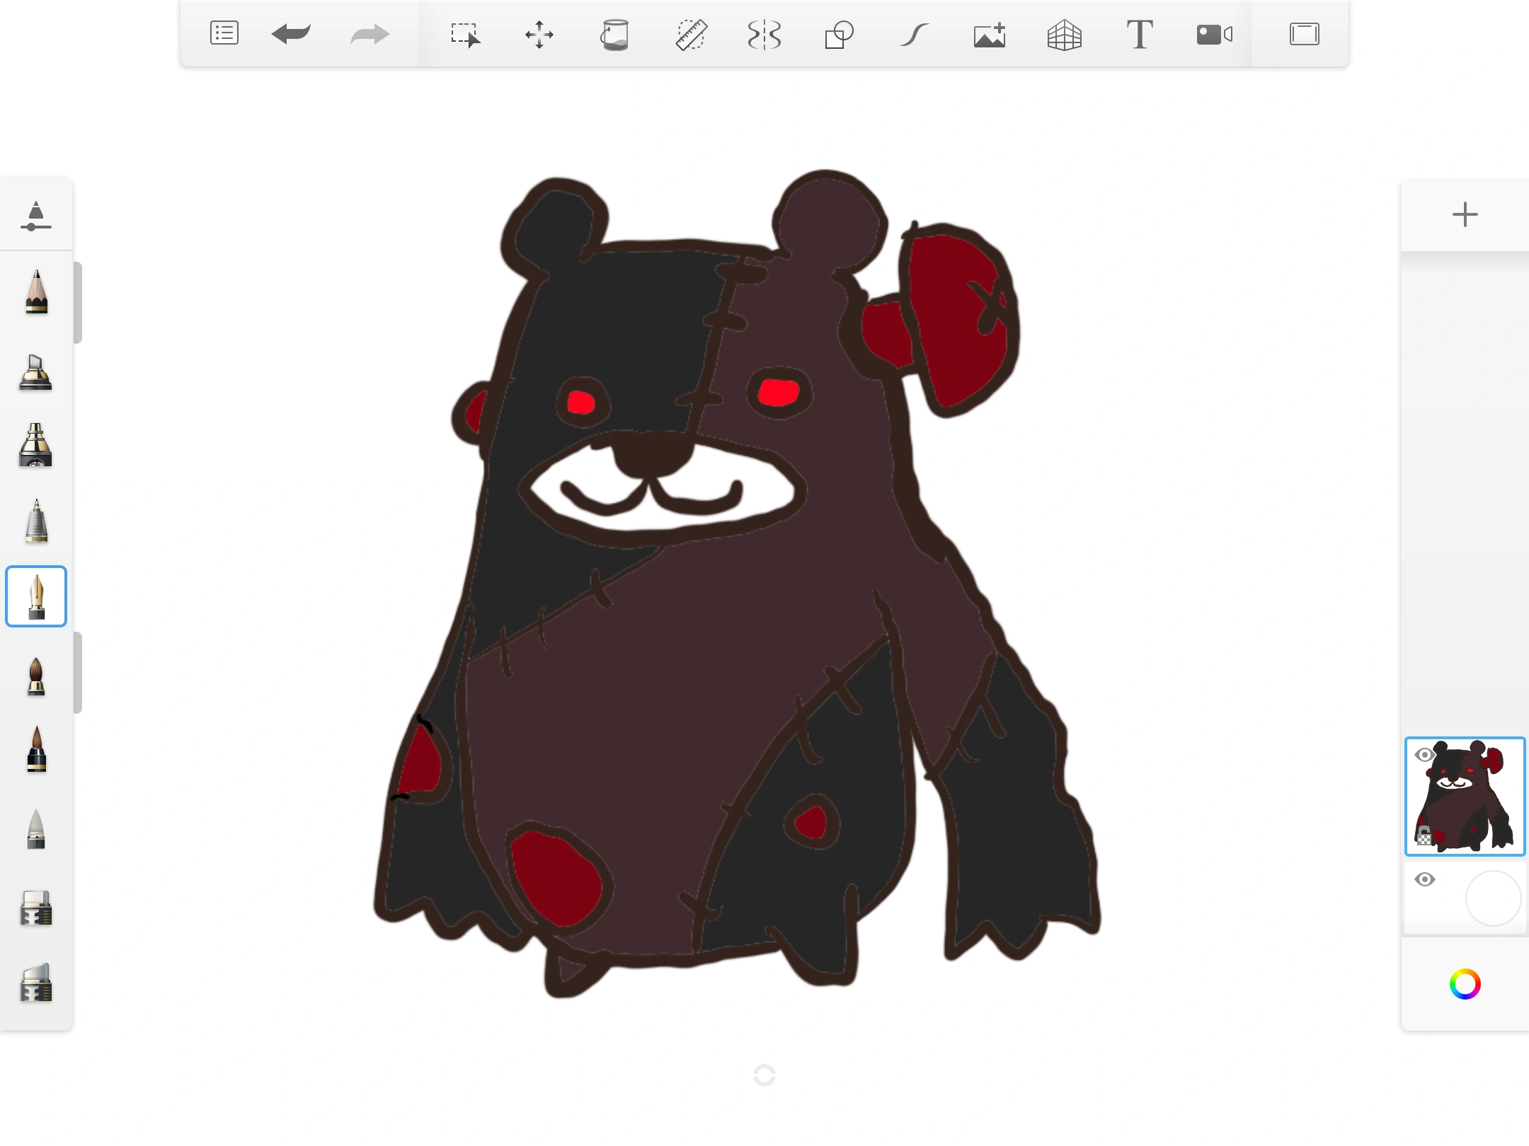
Task: Open the perspective grid options
Action: coord(1063,33)
